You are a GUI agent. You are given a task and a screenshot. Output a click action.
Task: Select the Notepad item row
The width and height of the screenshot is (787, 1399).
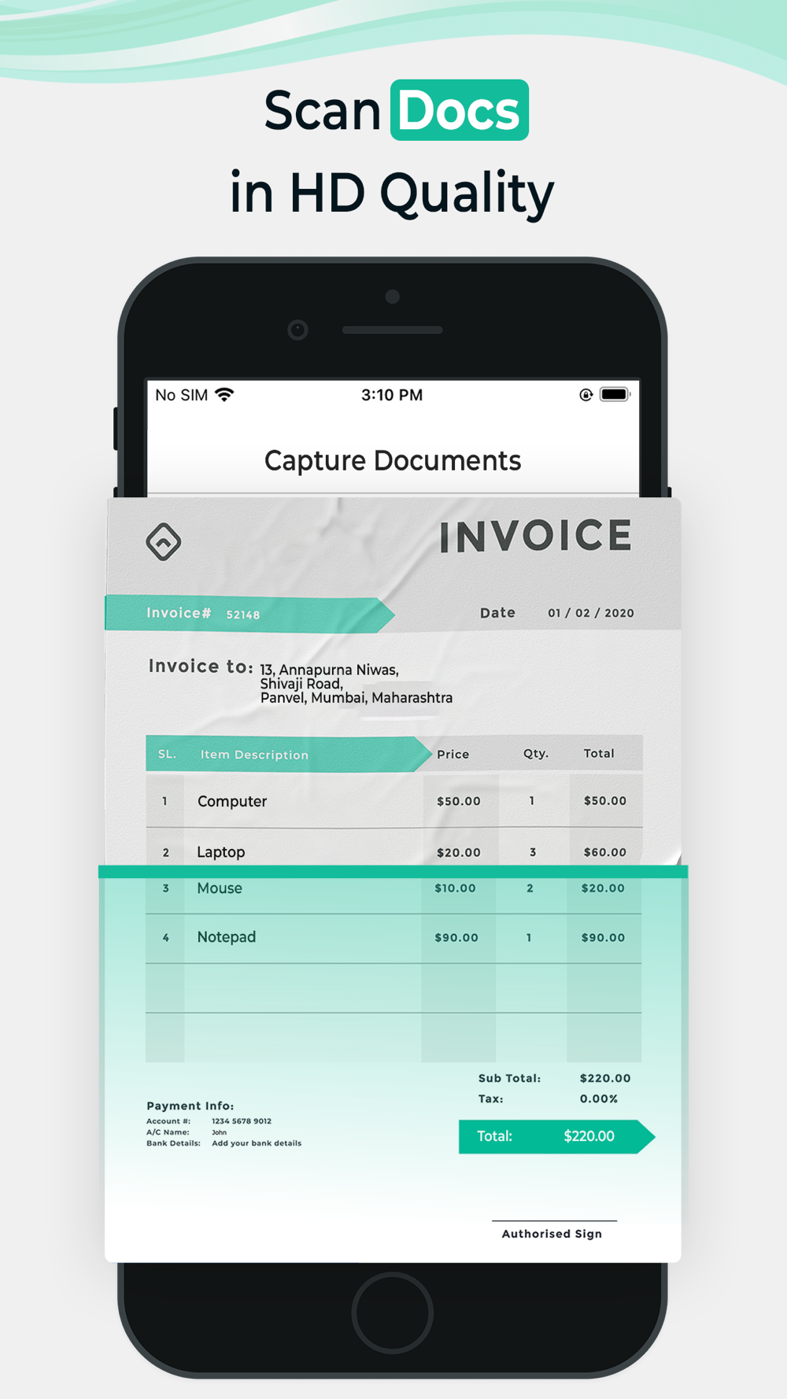click(x=393, y=938)
